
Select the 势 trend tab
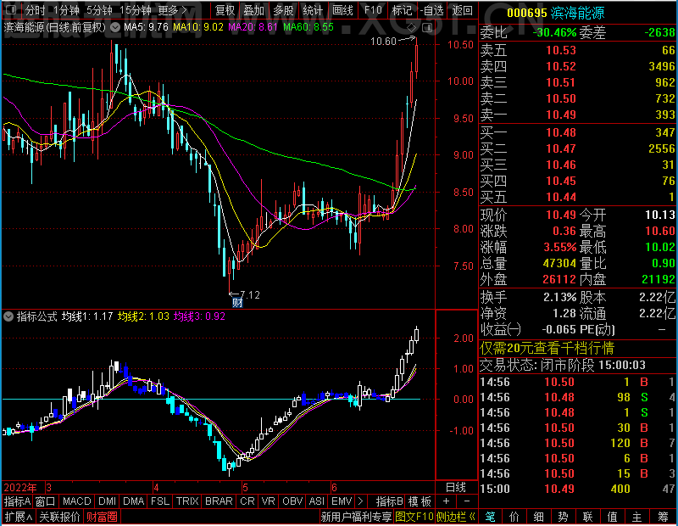[563, 517]
